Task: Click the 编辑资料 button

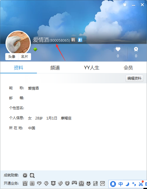Action: coord(134,78)
